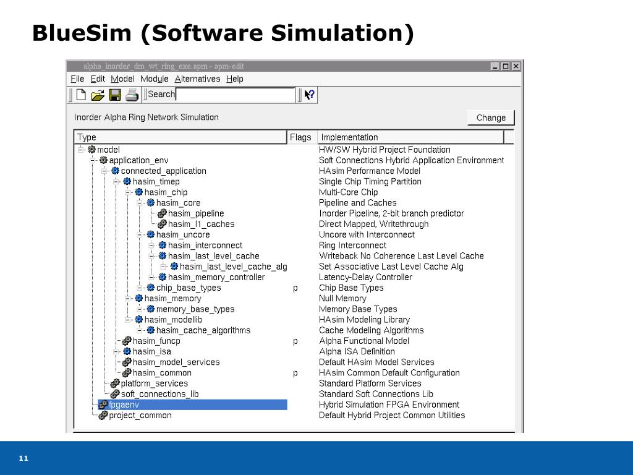633x475 pixels.
Task: Collapse the connected_application node
Action: pyautogui.click(x=104, y=171)
